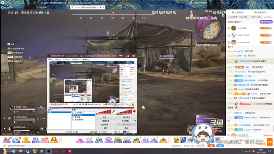Switch to the 今日贡献 tab
This screenshot has width=274, height=154.
pos(232,17)
